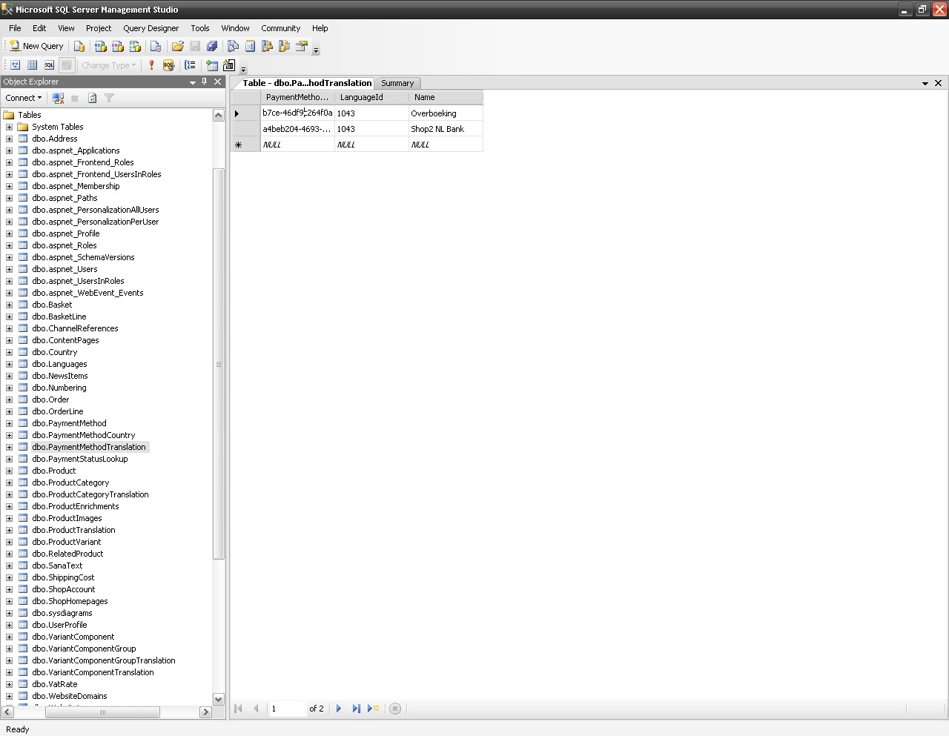Click the current record number input field
The height and width of the screenshot is (736, 949).
pyautogui.click(x=288, y=709)
